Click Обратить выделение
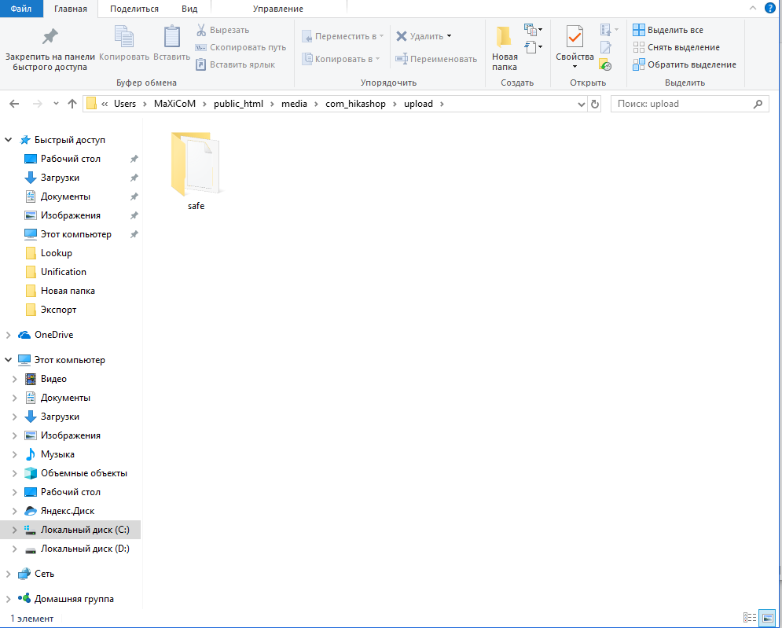 point(685,64)
